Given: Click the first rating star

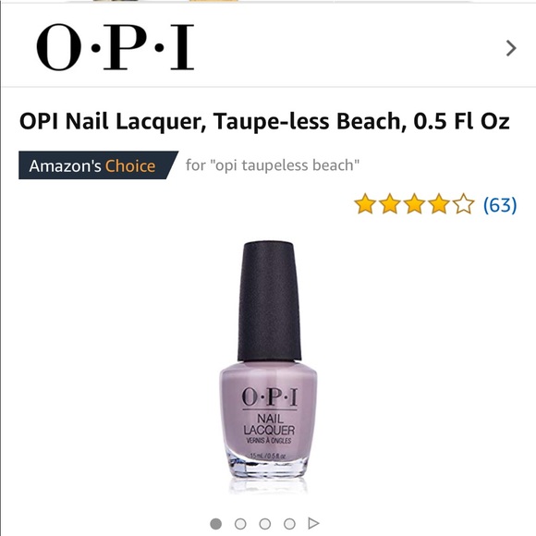Looking at the screenshot, I should point(365,204).
